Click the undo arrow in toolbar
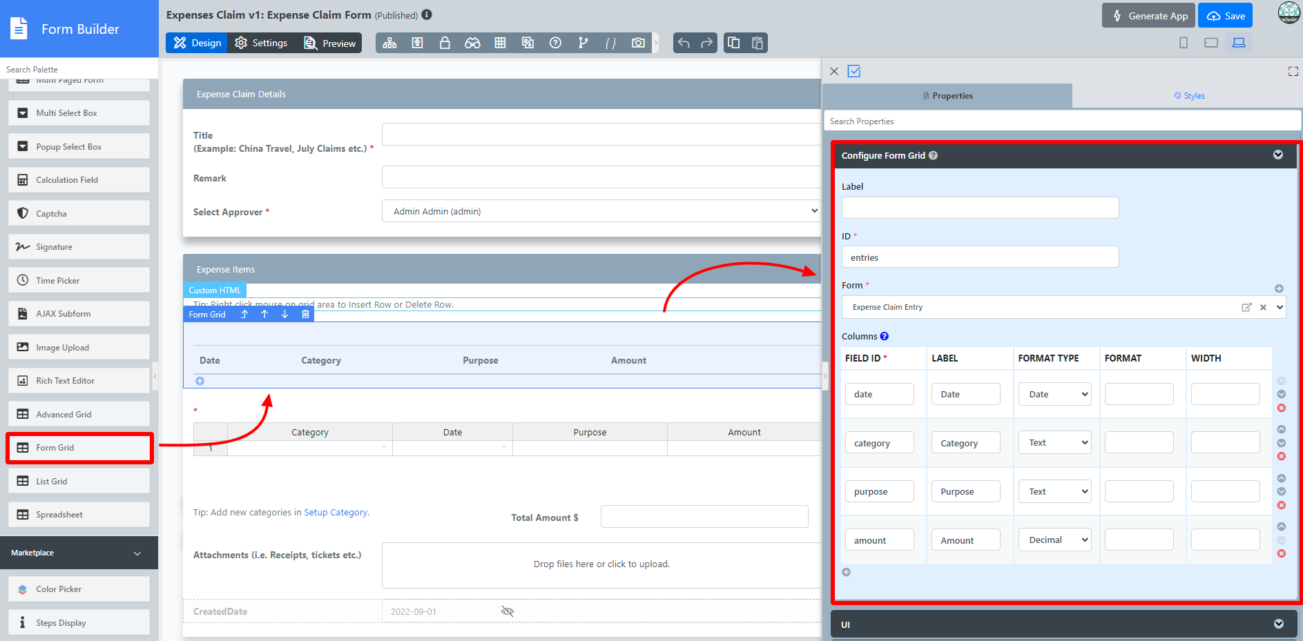Viewport: 1303px width, 641px height. pyautogui.click(x=684, y=43)
